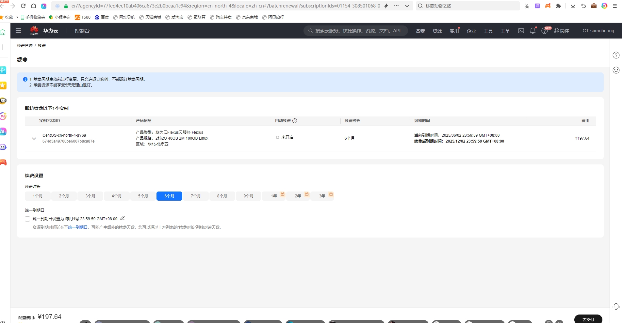Open the 简体 language selector
Screen dimensions: 622x323
[x=561, y=31]
